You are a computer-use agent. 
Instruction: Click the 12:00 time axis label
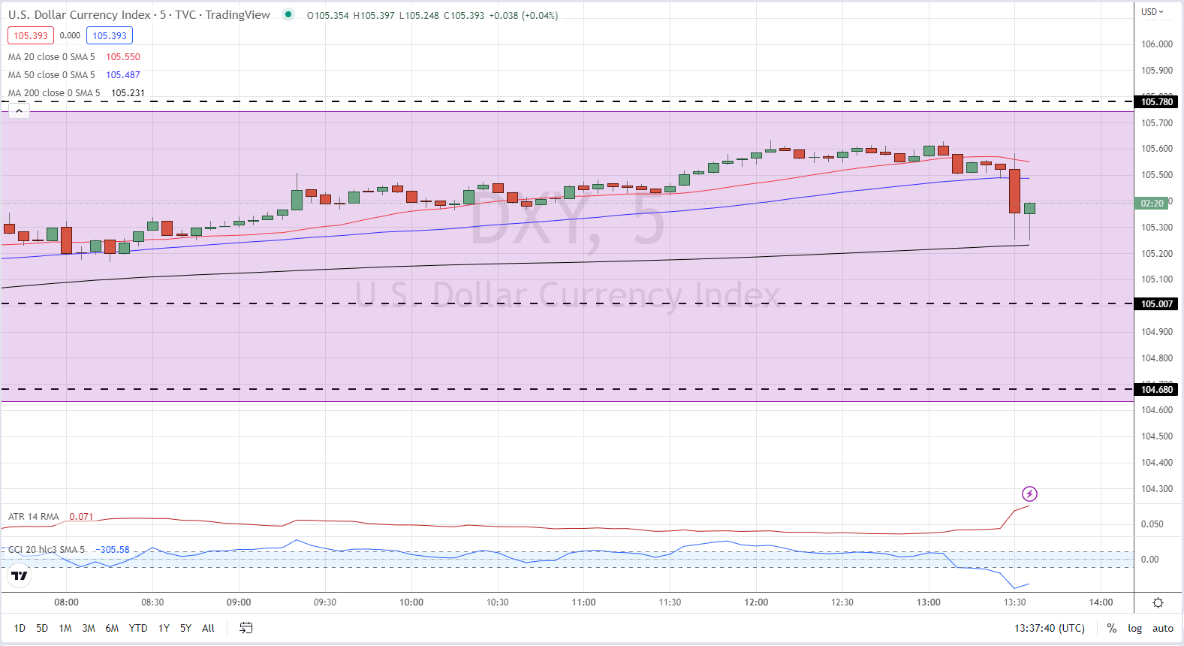point(756,602)
